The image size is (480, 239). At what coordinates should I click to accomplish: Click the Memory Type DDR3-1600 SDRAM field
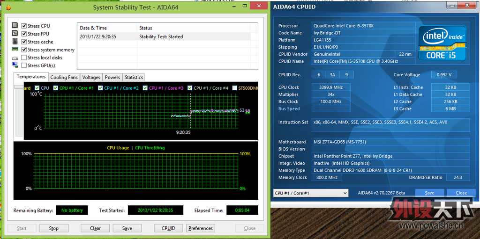point(391,170)
